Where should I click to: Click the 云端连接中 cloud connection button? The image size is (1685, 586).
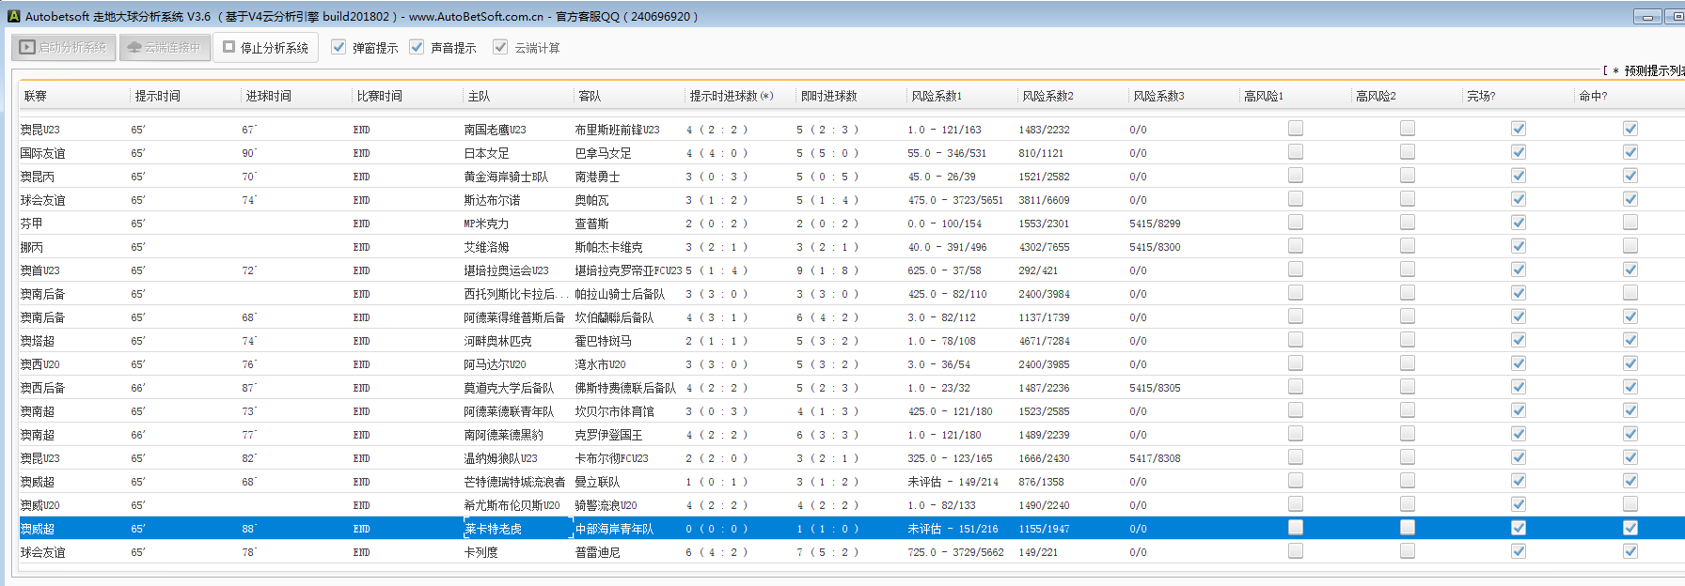pos(165,47)
